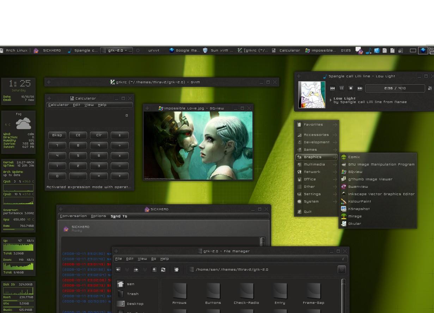The width and height of the screenshot is (434, 313).
Task: Expand Network submenu
Action: [x=317, y=172]
